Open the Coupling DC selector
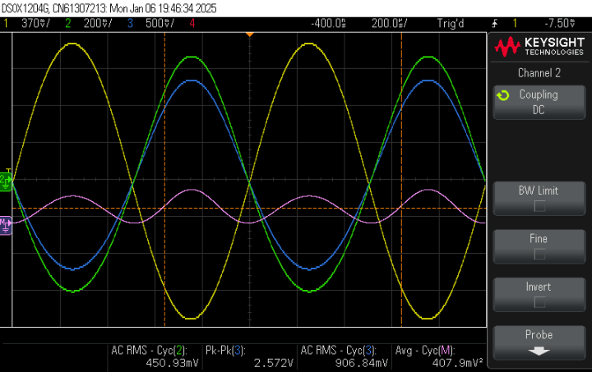592x372 pixels. point(539,103)
